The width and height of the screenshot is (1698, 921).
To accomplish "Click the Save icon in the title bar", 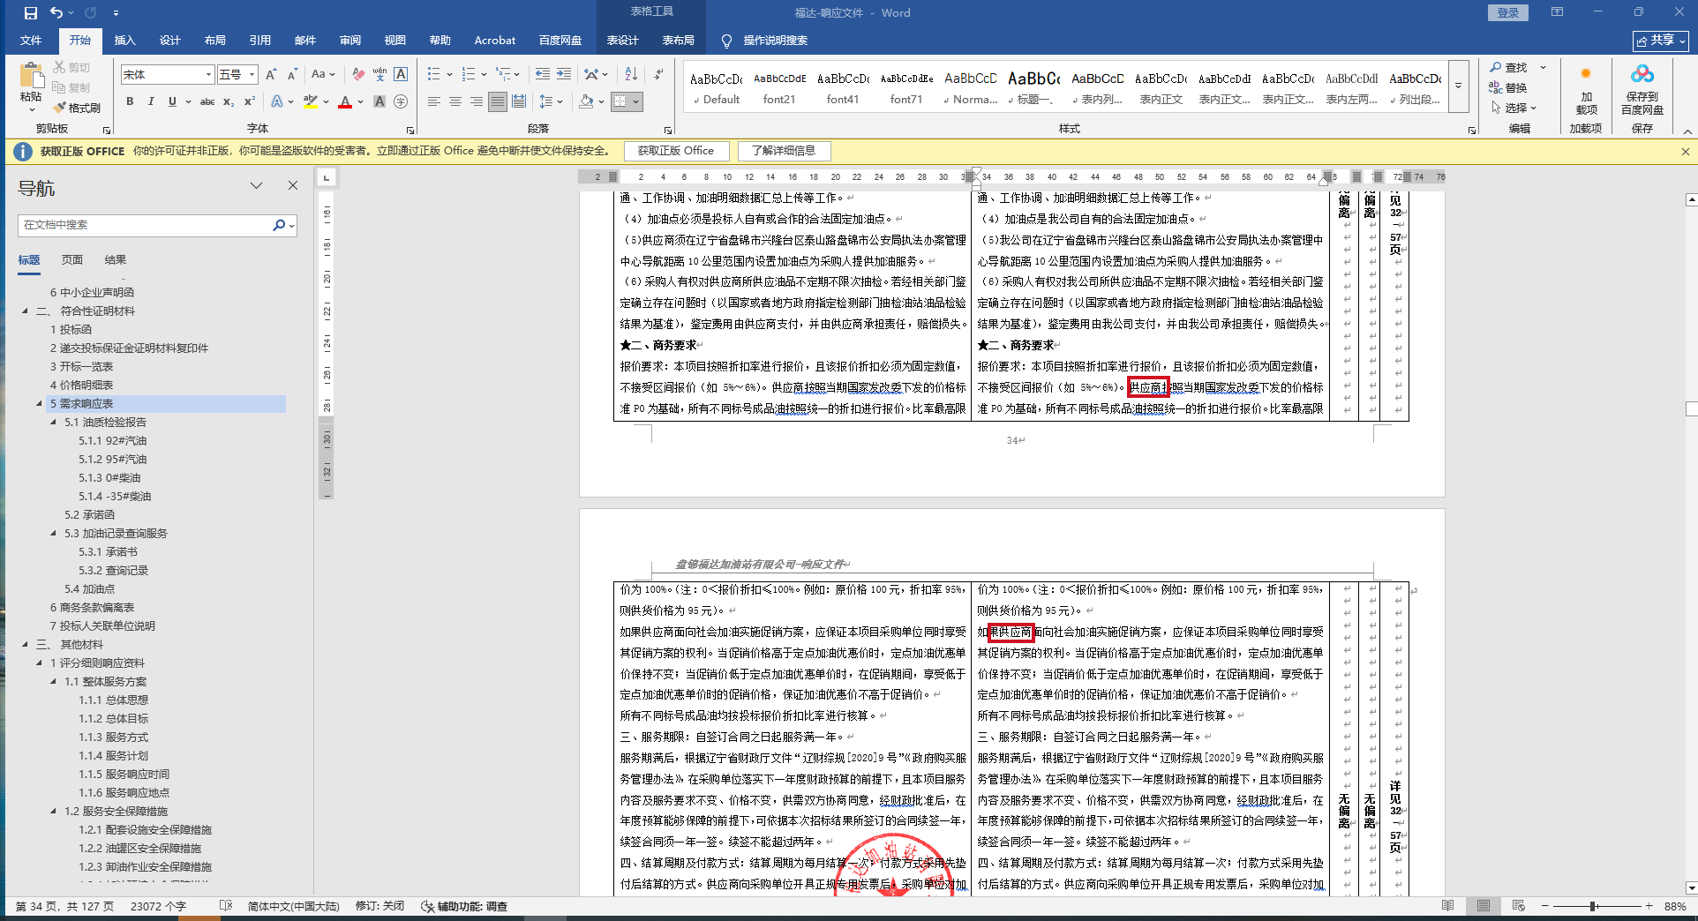I will tap(31, 12).
